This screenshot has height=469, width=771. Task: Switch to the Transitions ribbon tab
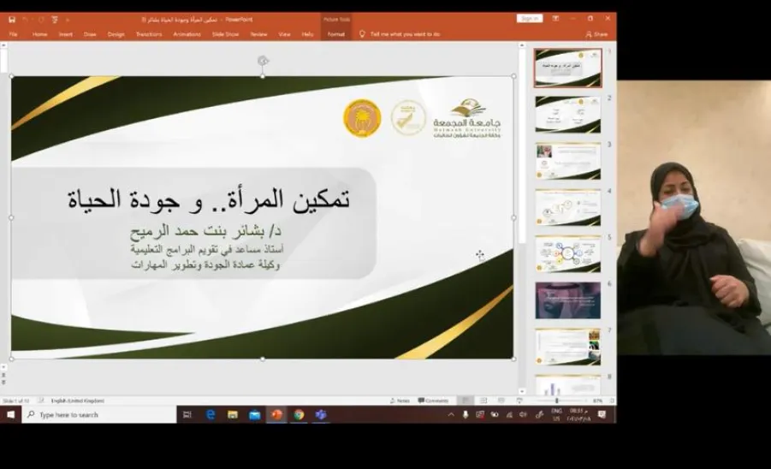pyautogui.click(x=149, y=34)
